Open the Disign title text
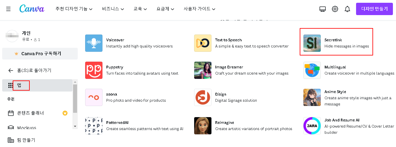Viewport: 396px width, 147px height. [221, 94]
